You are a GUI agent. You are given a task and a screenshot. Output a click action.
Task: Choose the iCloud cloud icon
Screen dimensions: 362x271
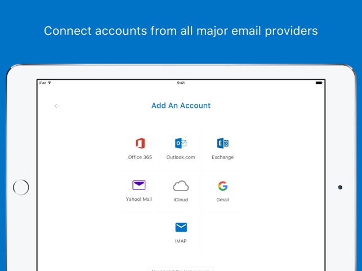pyautogui.click(x=181, y=186)
